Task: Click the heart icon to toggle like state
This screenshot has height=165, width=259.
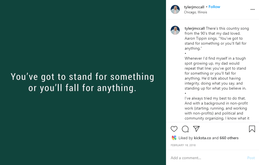Action: [x=174, y=129]
